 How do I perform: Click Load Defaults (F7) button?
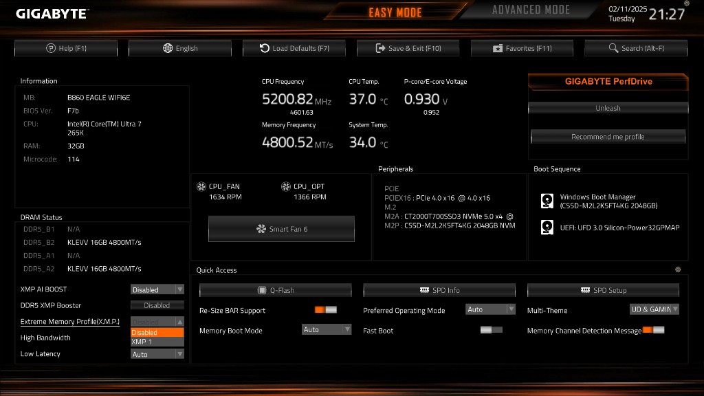tap(294, 48)
